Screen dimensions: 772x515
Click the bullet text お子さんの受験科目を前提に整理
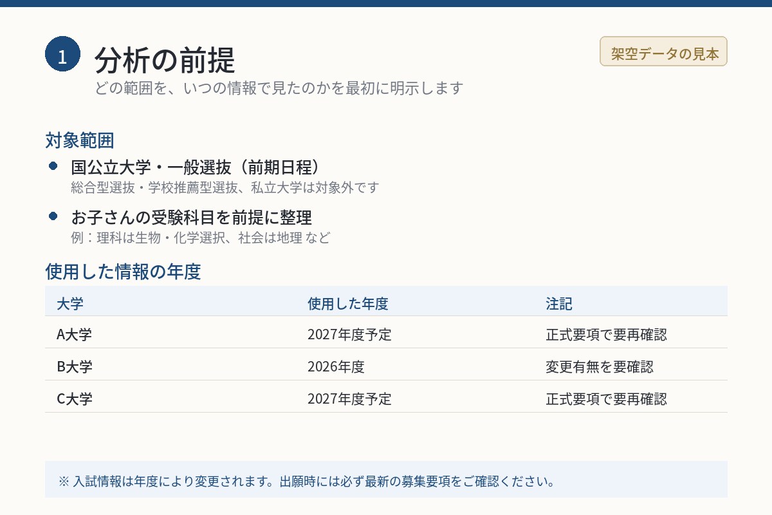192,217
